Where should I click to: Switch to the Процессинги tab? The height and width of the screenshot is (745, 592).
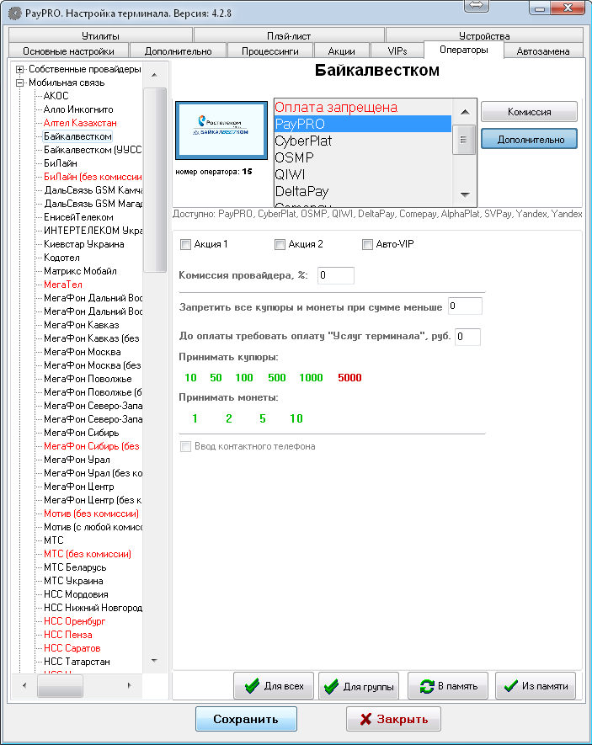[270, 51]
